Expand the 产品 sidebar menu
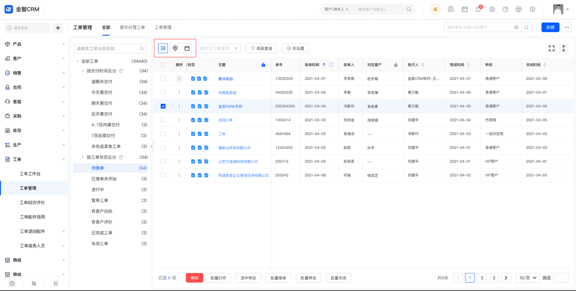576x291 pixels. (x=34, y=44)
